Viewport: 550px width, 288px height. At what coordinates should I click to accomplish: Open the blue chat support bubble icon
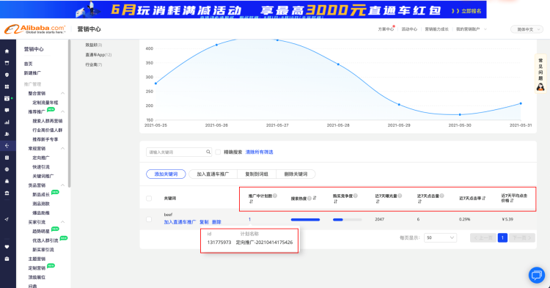pyautogui.click(x=536, y=275)
